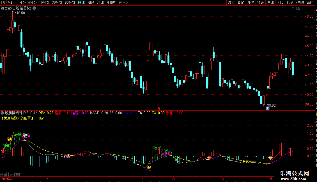Screen dimensions: 317x182
Task: Click the 标记 mark button
Action: [290, 3]
